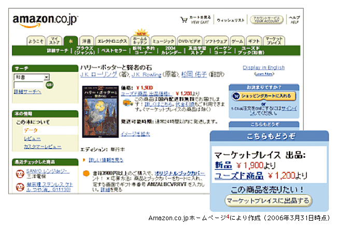Open バーゲンコーナー in green bar
337x228 pixels.
pos(222,50)
